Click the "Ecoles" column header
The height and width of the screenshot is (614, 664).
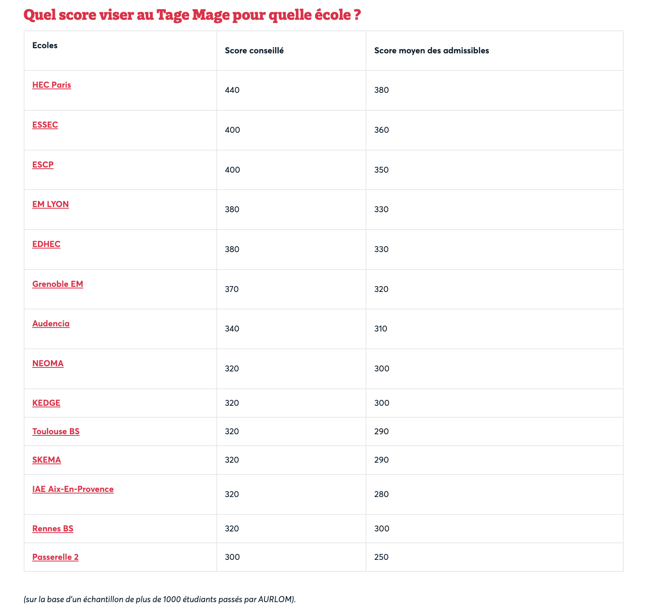click(45, 45)
